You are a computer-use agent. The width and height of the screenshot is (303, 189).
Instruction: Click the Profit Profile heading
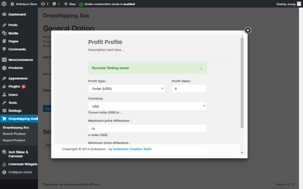(105, 42)
